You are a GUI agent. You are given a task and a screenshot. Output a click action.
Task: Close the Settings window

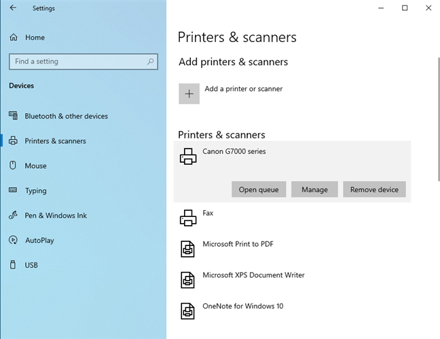pyautogui.click(x=428, y=8)
